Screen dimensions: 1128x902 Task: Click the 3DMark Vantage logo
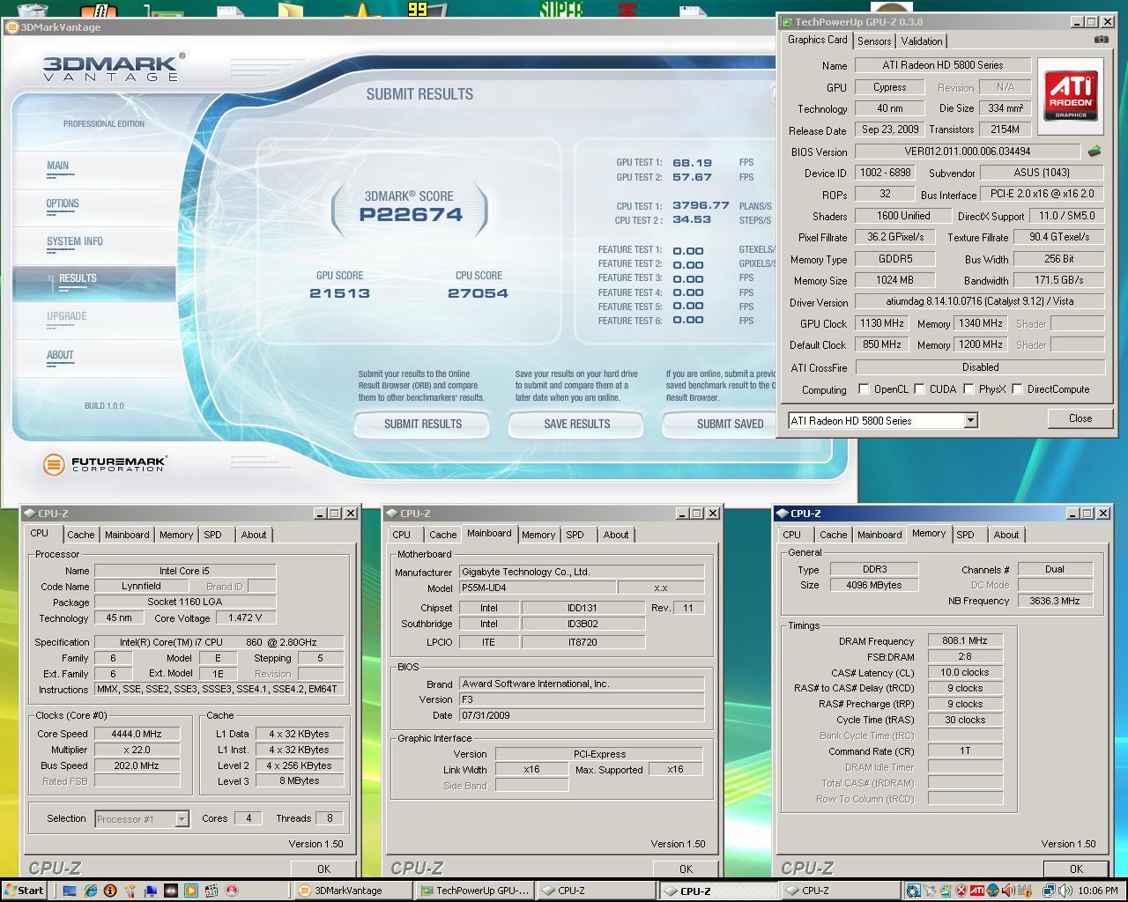pyautogui.click(x=115, y=67)
